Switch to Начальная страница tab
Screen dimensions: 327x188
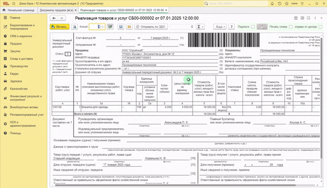click(x=19, y=10)
